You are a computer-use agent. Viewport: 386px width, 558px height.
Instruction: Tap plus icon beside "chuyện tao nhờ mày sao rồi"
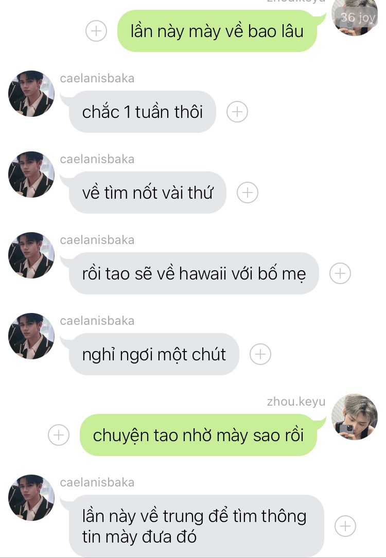[x=58, y=435]
